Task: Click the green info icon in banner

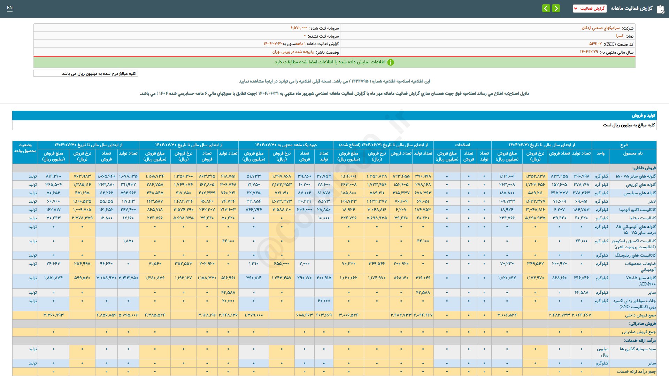Action: click(x=391, y=62)
